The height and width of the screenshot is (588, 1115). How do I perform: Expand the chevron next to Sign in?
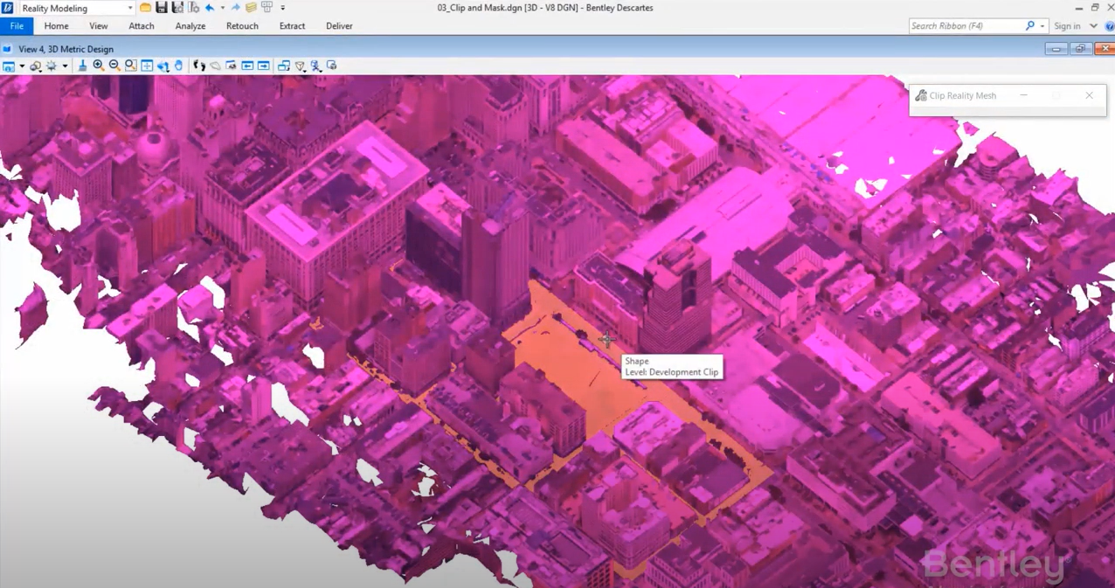pyautogui.click(x=1093, y=26)
